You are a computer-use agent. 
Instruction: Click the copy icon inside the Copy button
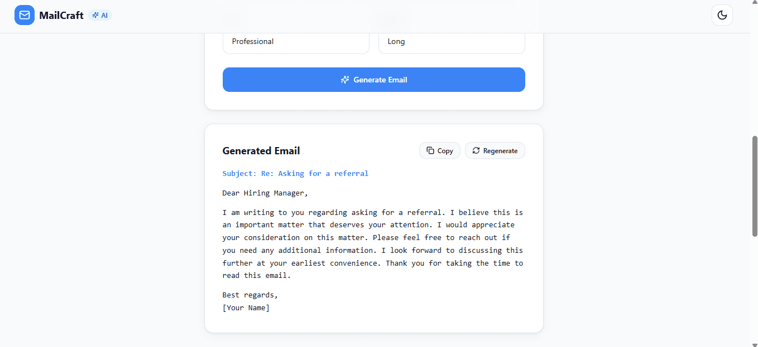(x=430, y=150)
